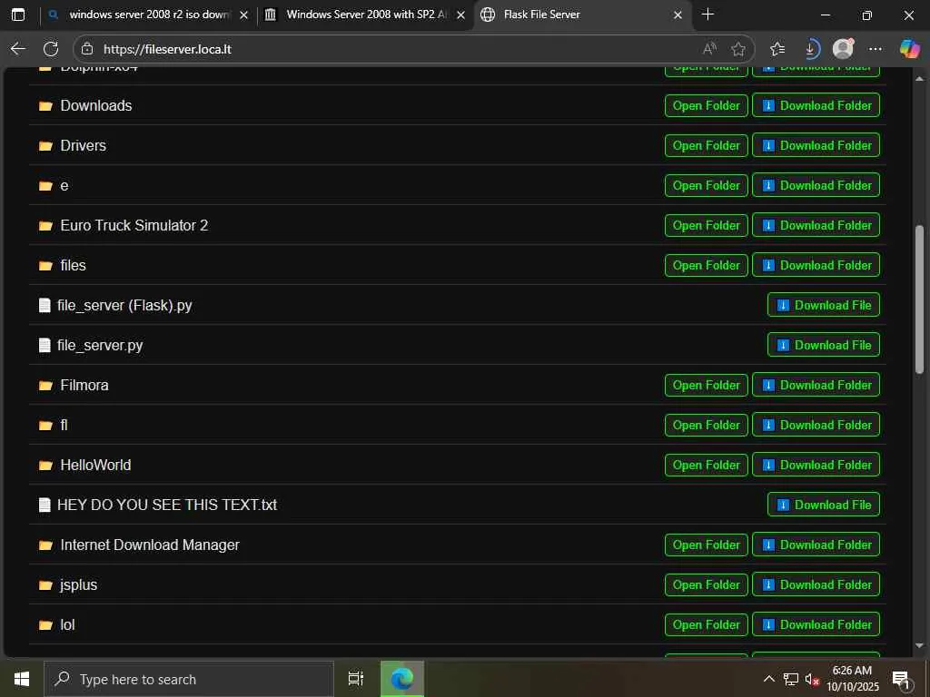Open Folder for Euro Truck Simulator 2

707,225
